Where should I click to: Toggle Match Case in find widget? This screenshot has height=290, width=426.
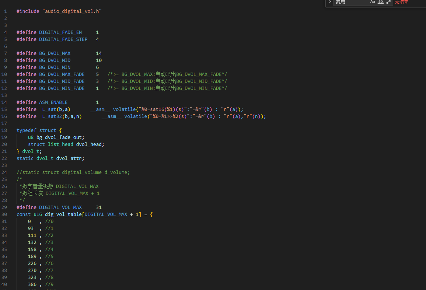coord(373,2)
